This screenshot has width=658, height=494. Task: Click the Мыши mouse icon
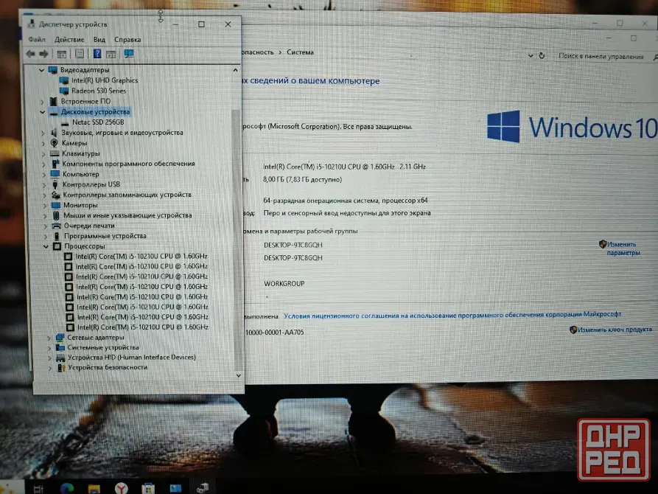[x=56, y=215]
